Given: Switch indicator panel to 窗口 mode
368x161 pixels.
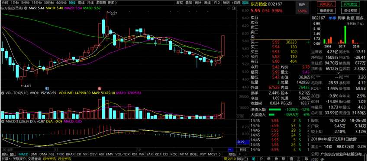Looking at the screenshot, I should click(13, 155).
